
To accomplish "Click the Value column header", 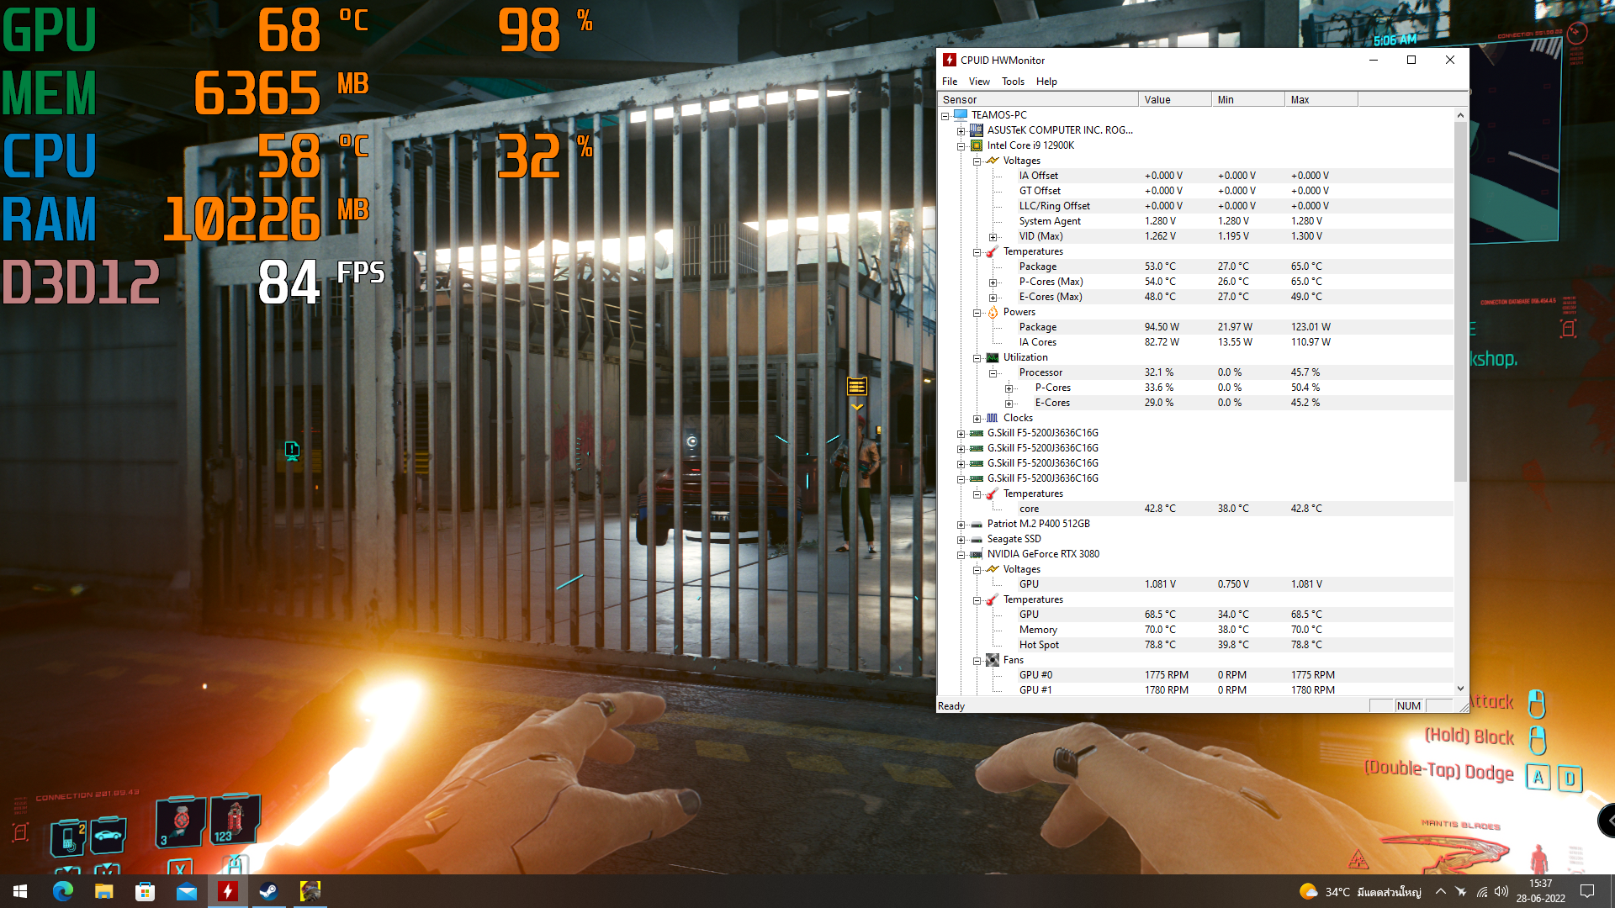I will (x=1175, y=99).
